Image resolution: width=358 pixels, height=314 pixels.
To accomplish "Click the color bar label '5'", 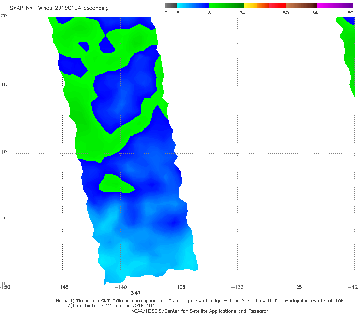I will click(178, 13).
